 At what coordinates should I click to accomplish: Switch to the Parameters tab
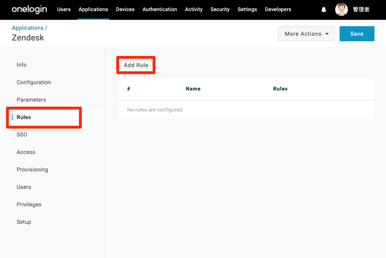click(31, 100)
